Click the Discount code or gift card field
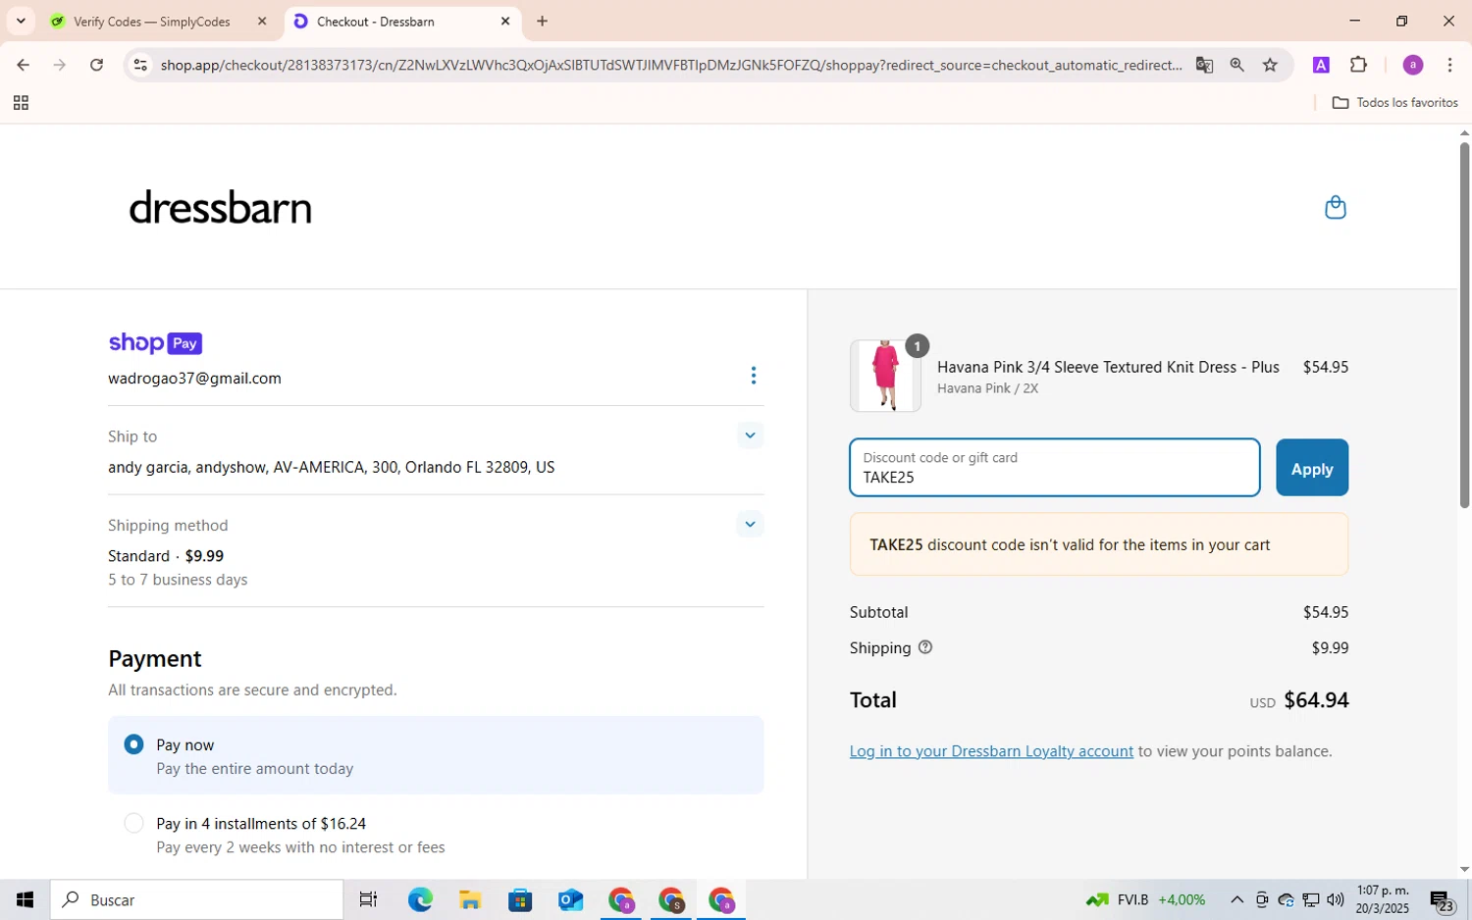The height and width of the screenshot is (920, 1472). tap(1055, 468)
